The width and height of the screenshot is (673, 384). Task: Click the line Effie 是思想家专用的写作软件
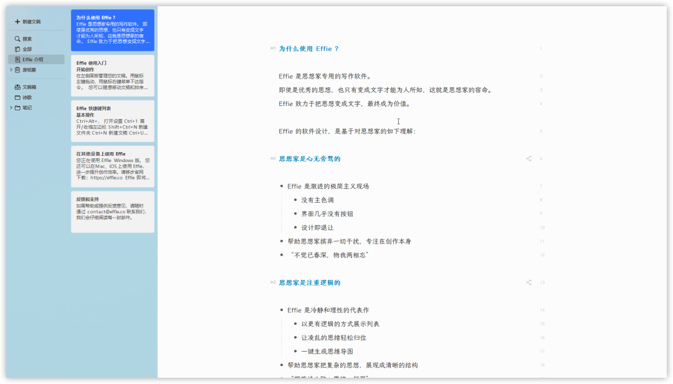tap(325, 76)
